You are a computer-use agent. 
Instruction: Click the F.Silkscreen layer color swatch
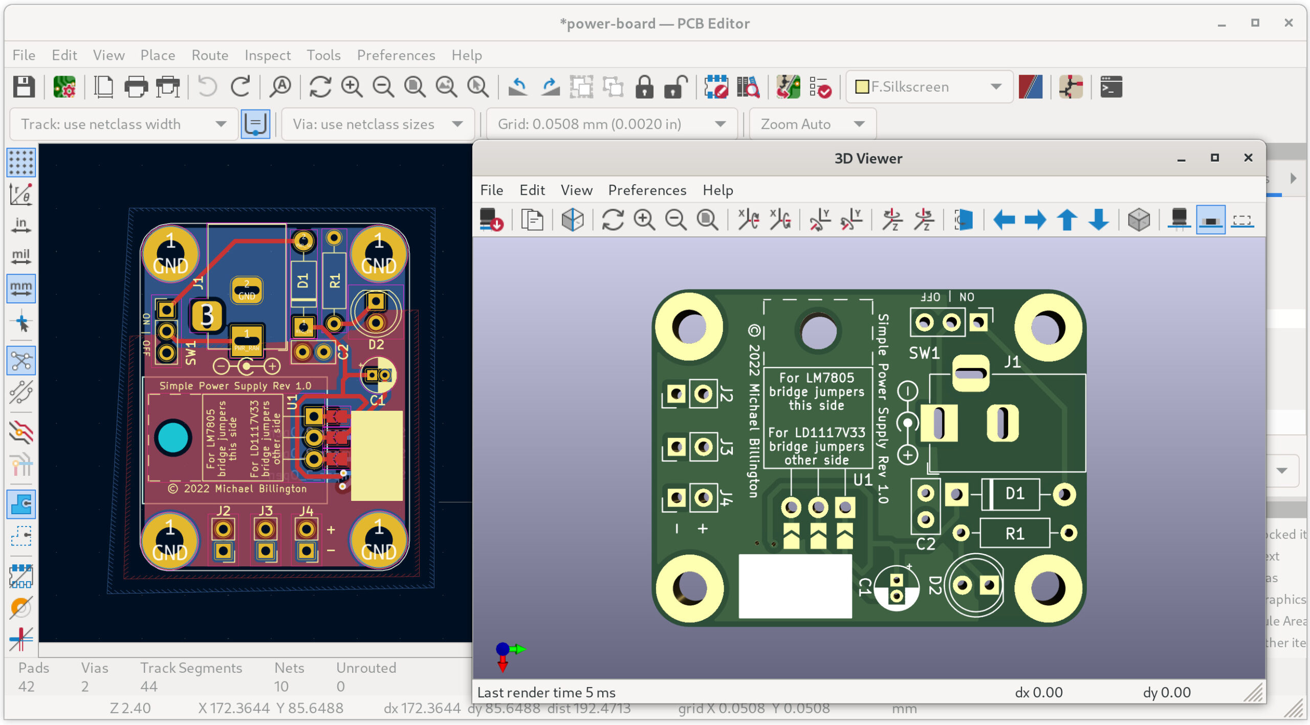coord(862,87)
